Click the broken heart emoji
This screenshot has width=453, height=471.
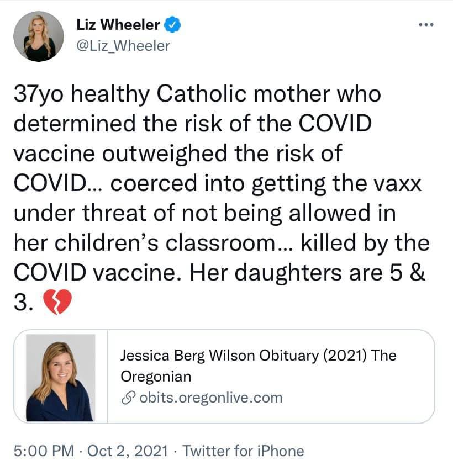coord(57,302)
